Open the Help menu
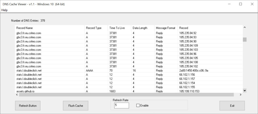The image size is (258, 114). point(5,10)
